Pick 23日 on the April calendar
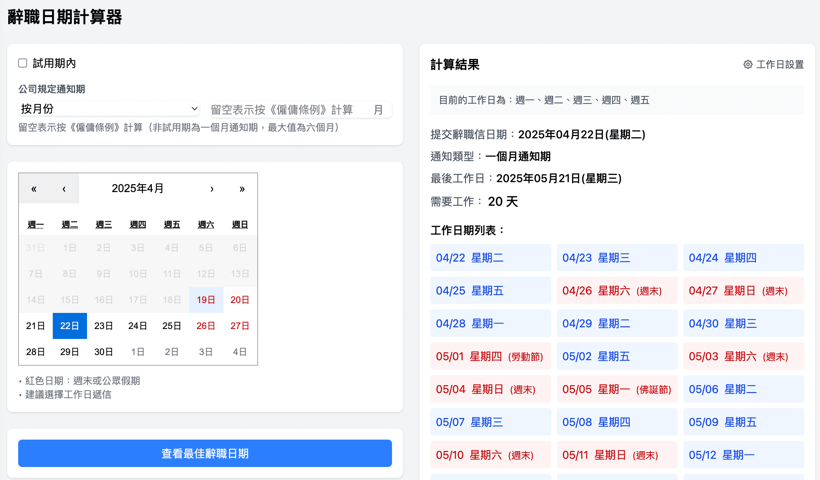This screenshot has height=480, width=820. tap(103, 326)
